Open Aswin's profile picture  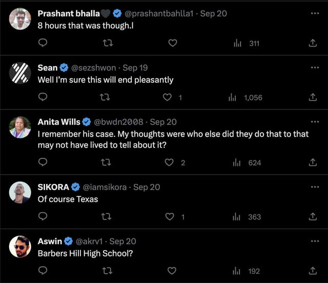click(20, 247)
